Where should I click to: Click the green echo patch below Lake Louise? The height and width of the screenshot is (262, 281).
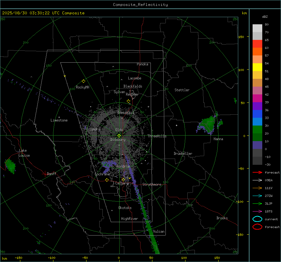point(10,166)
